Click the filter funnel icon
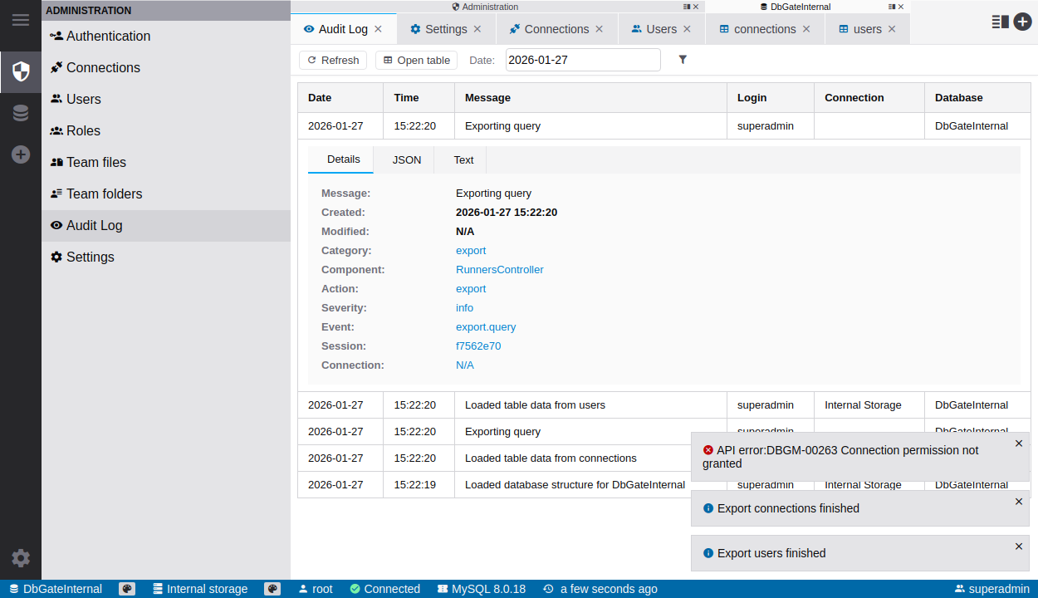The width and height of the screenshot is (1038, 598). pos(683,60)
